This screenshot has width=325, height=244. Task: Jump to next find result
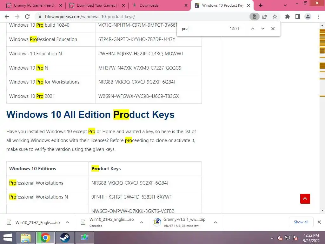(x=262, y=29)
